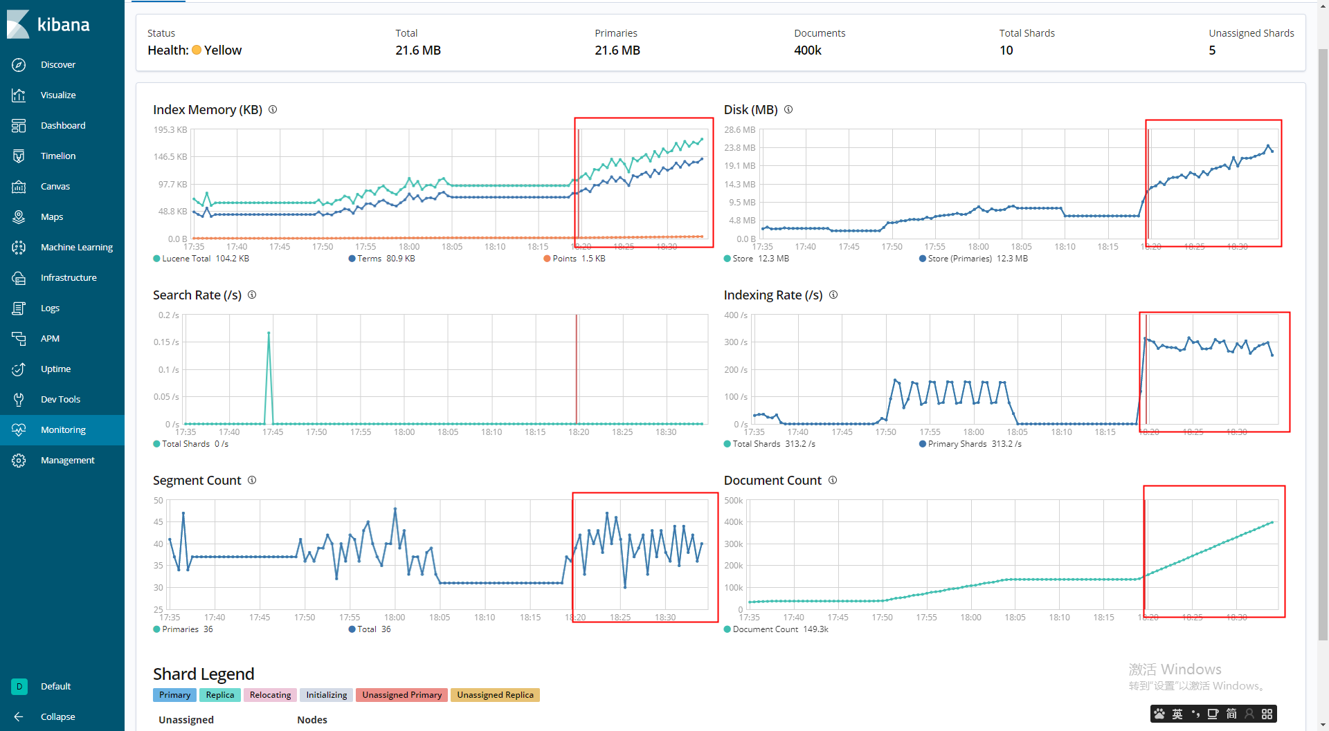Click Segment Count info icon
Viewport: 1329px width, 731px height.
tap(252, 480)
